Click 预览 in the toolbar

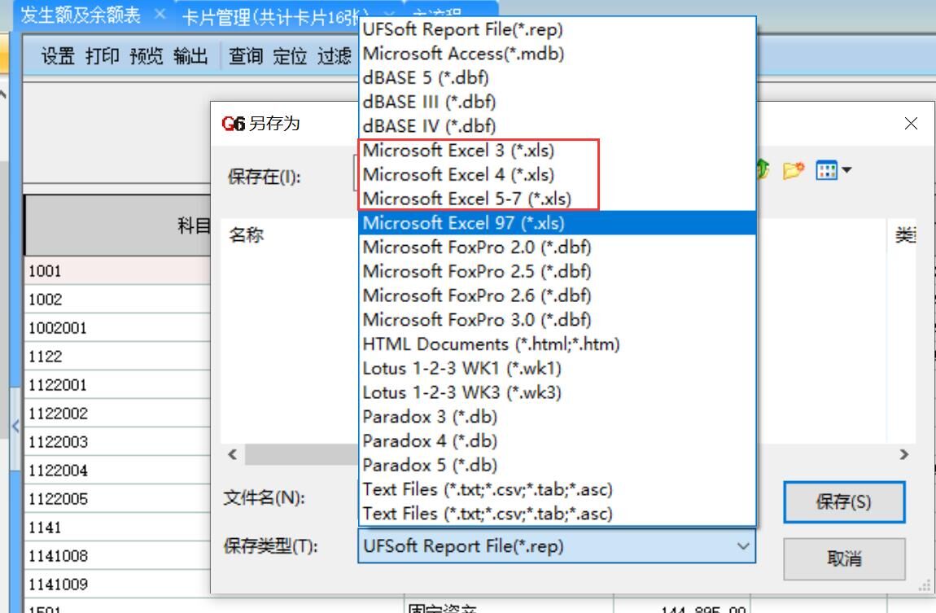(x=147, y=56)
